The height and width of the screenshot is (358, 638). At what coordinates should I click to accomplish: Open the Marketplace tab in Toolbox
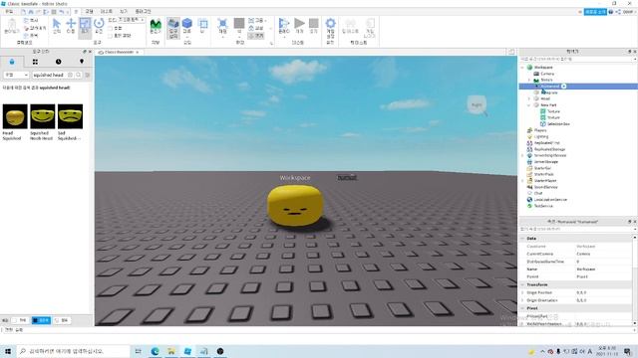tap(12, 62)
